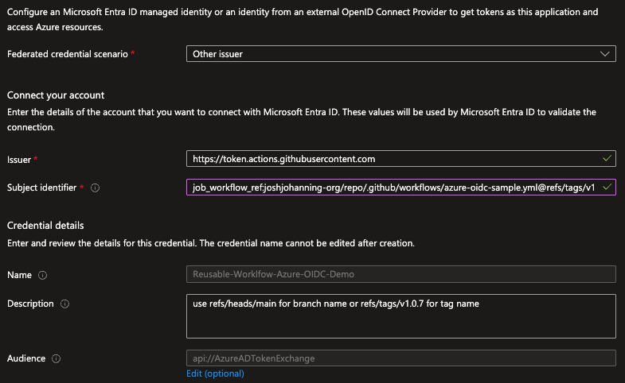This screenshot has height=383, width=625.
Task: Click the info icon next to Name
Action: click(42, 275)
